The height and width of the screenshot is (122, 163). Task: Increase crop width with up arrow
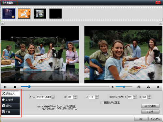135,96
